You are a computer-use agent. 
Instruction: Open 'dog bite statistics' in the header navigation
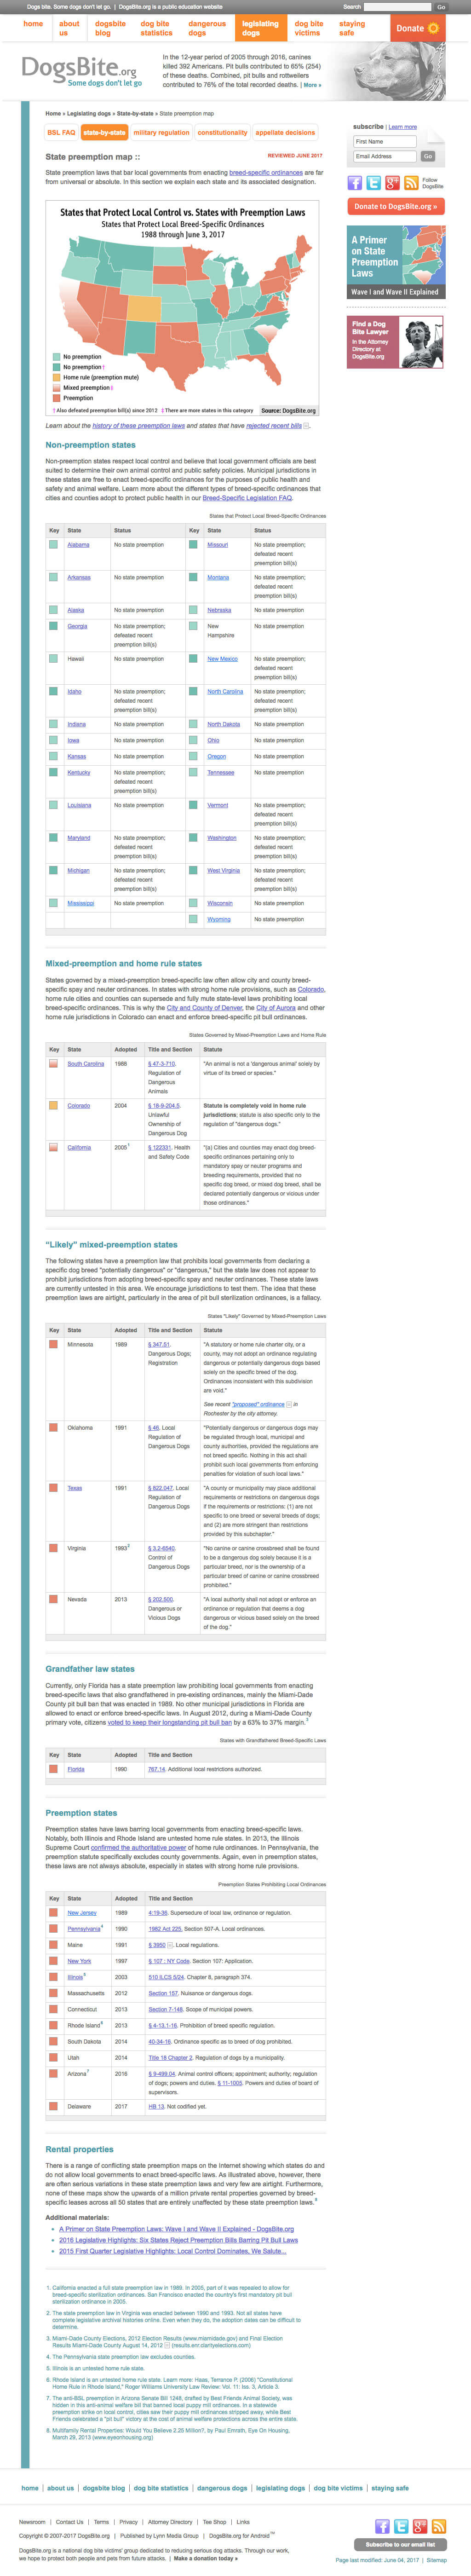[x=156, y=28]
